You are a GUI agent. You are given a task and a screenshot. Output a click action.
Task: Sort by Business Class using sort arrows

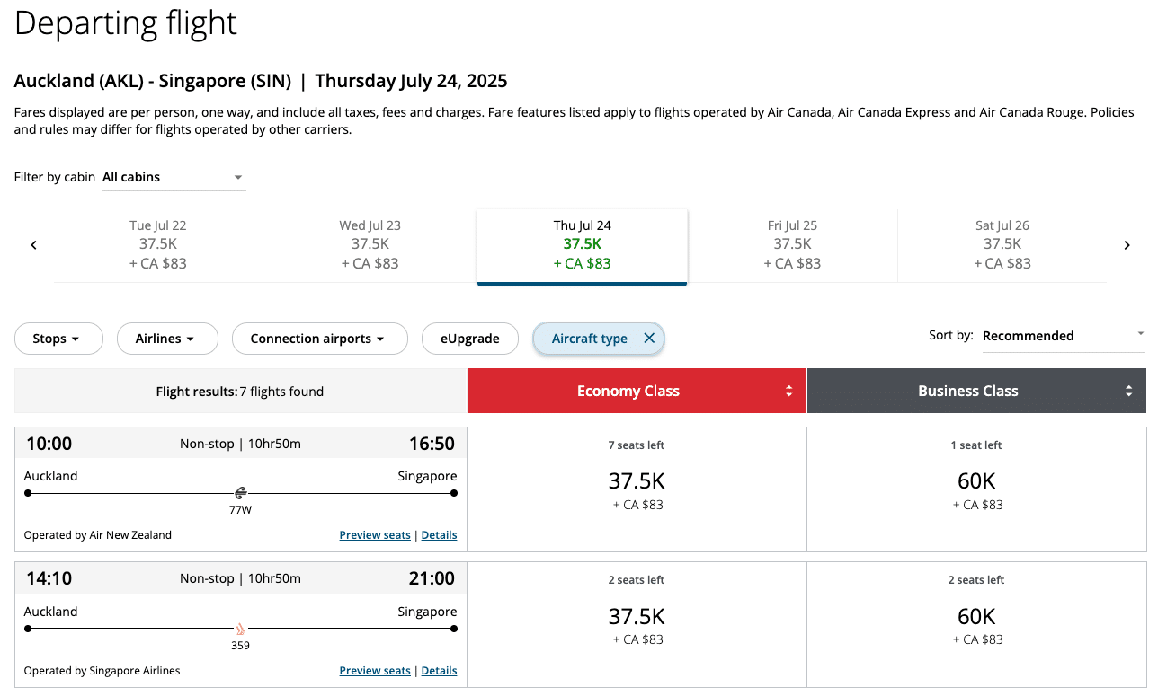[1128, 391]
